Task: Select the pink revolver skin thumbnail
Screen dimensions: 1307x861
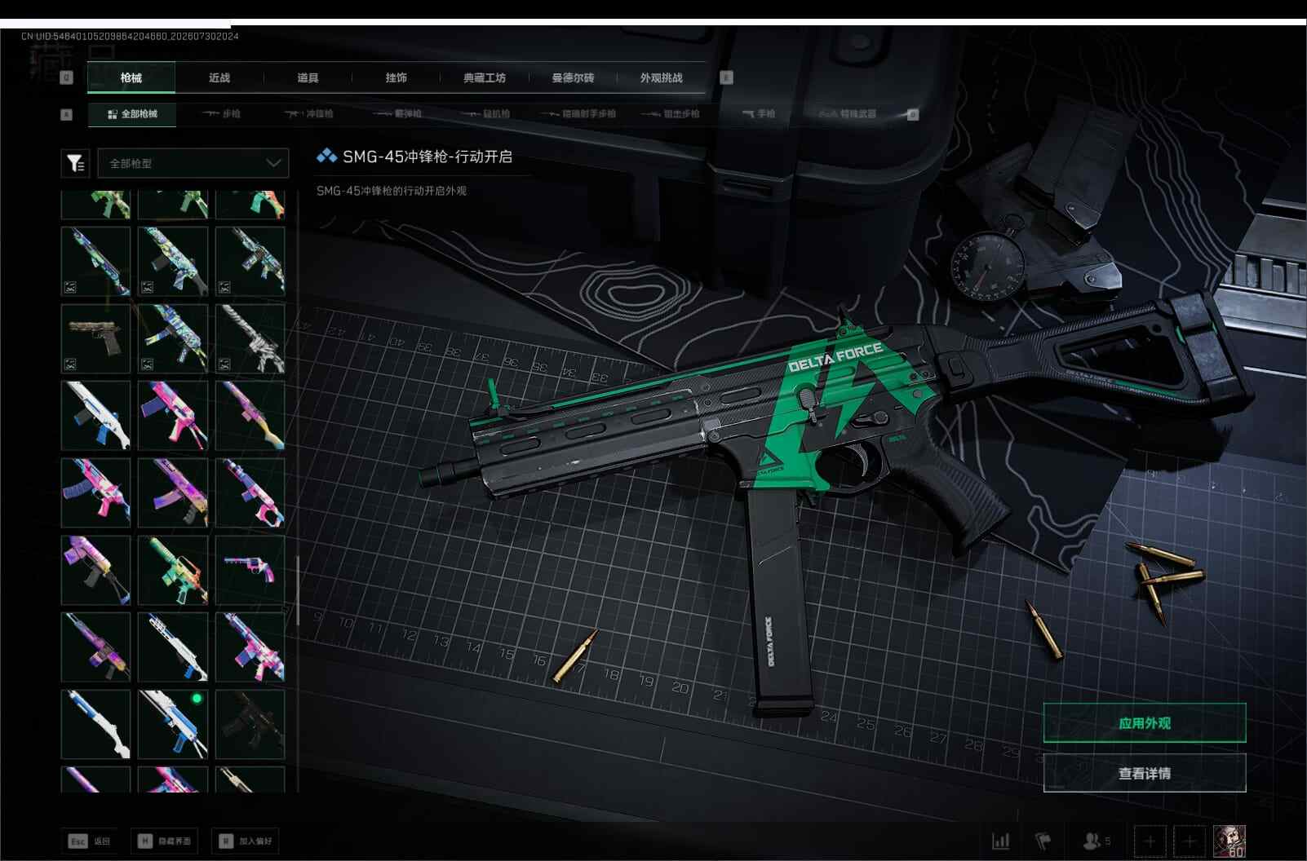Action: coord(250,570)
